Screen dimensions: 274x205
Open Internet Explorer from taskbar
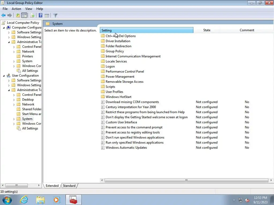(x=24, y=200)
